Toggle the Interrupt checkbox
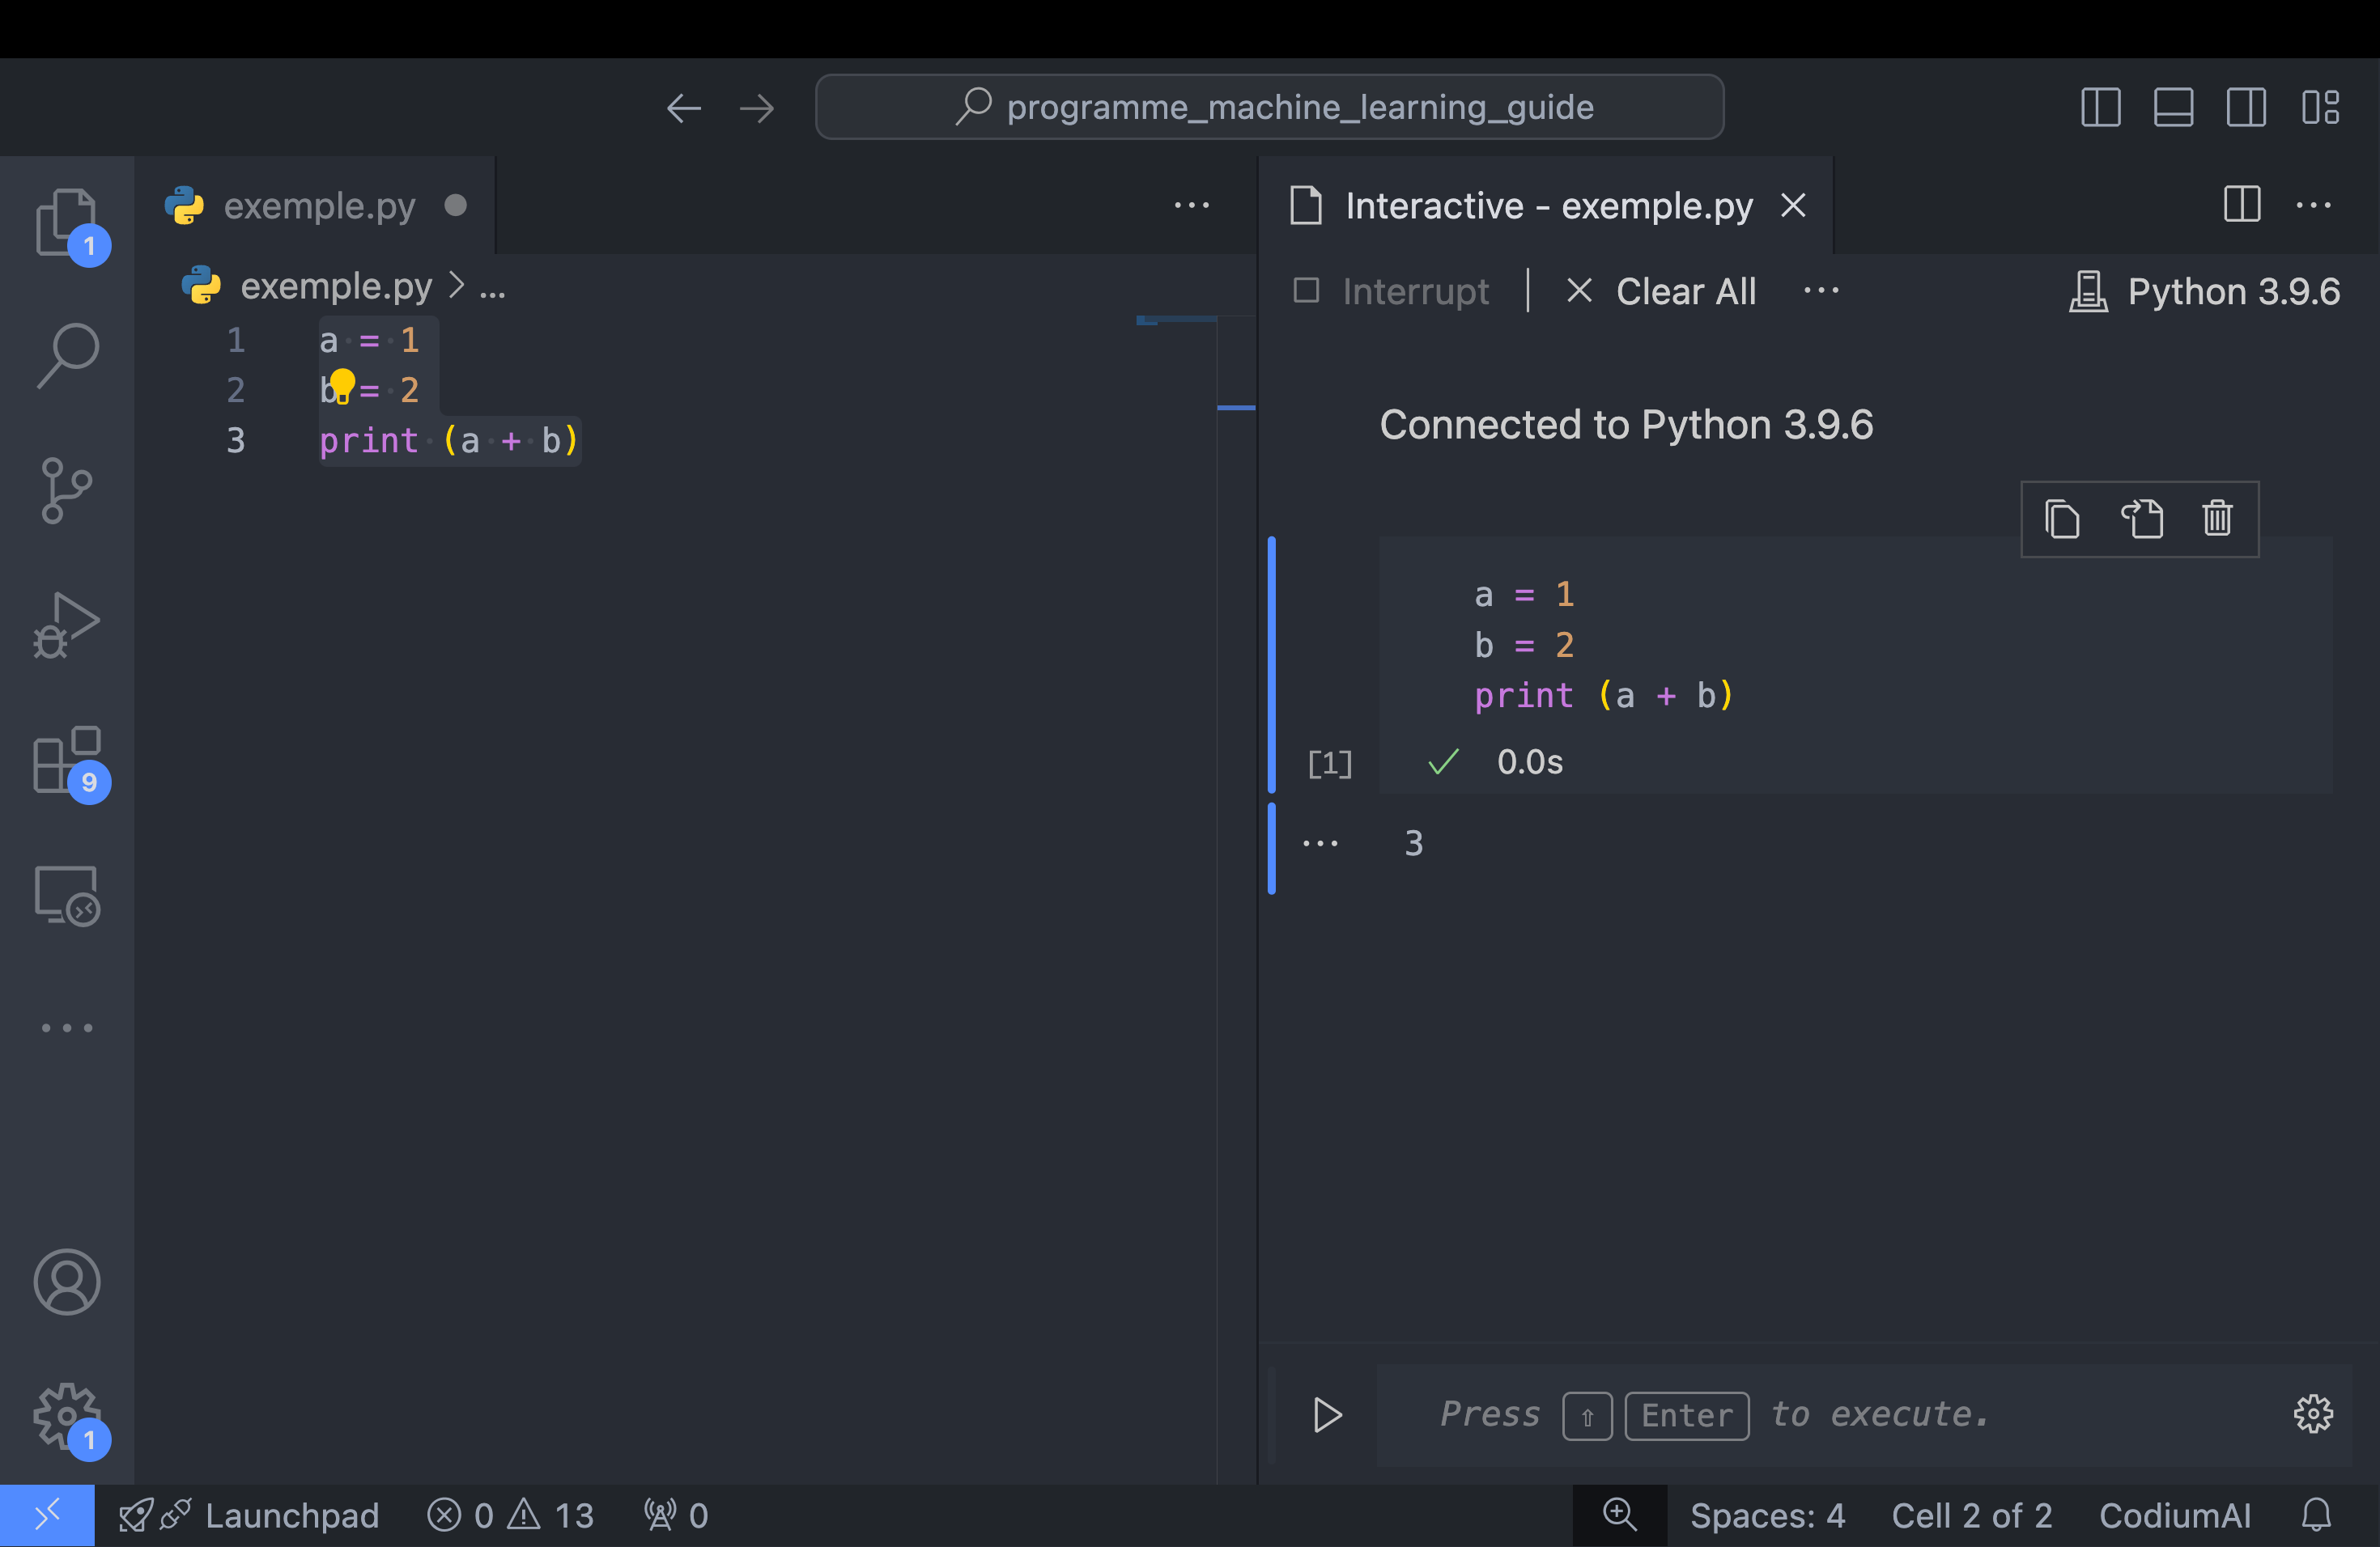Viewport: 2380px width, 1547px height. click(x=1306, y=290)
